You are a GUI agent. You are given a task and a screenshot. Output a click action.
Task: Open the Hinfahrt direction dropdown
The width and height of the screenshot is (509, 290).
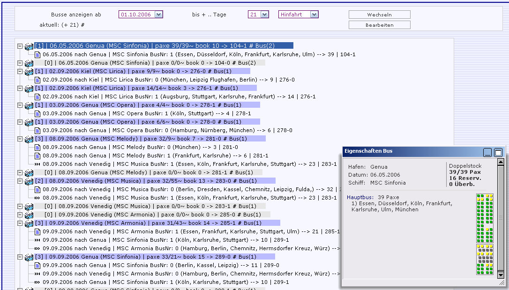pyautogui.click(x=314, y=15)
